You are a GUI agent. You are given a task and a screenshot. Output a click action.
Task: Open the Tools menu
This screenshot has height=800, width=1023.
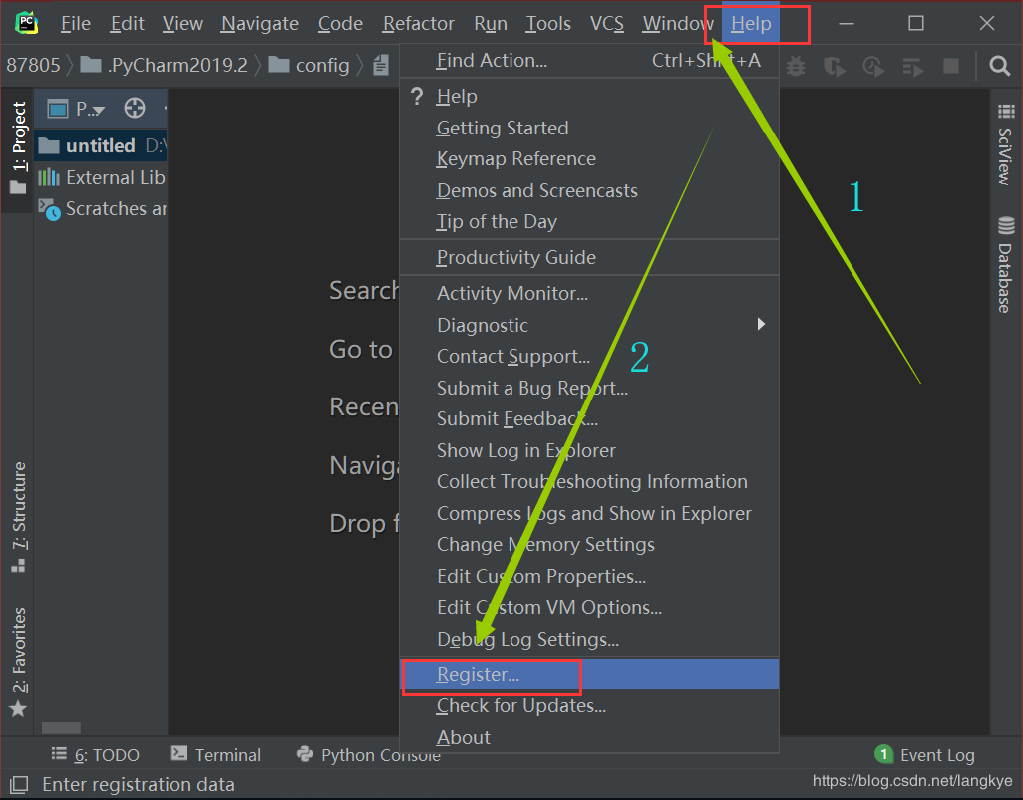pyautogui.click(x=548, y=24)
